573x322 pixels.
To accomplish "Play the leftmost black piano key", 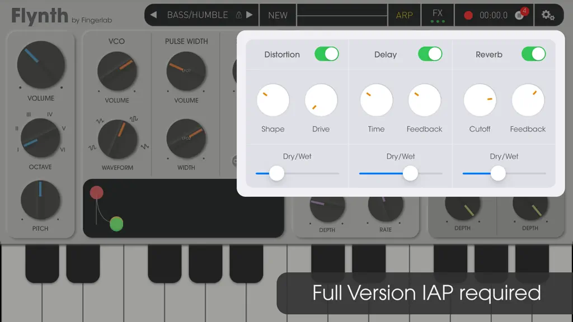I will (x=42, y=264).
